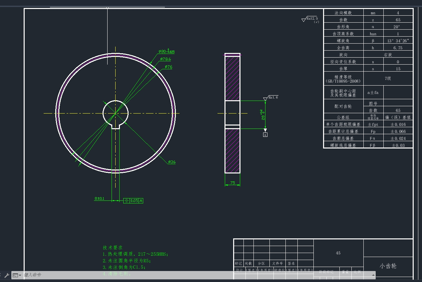Select the 75 width dimension
The height and width of the screenshot is (282, 422).
(232, 182)
